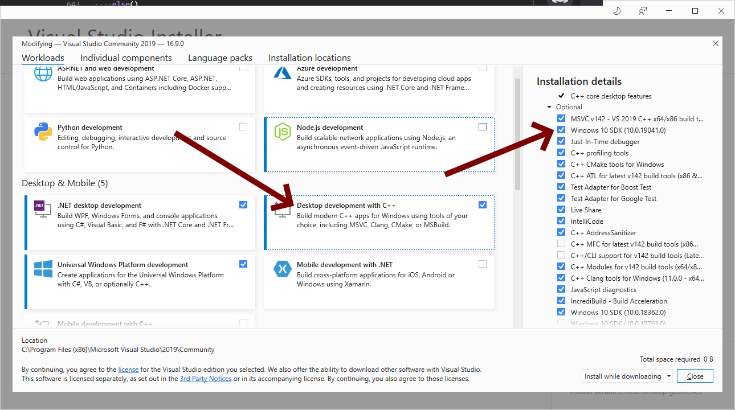
Task: Switch to Workloads tab
Action: pos(43,58)
